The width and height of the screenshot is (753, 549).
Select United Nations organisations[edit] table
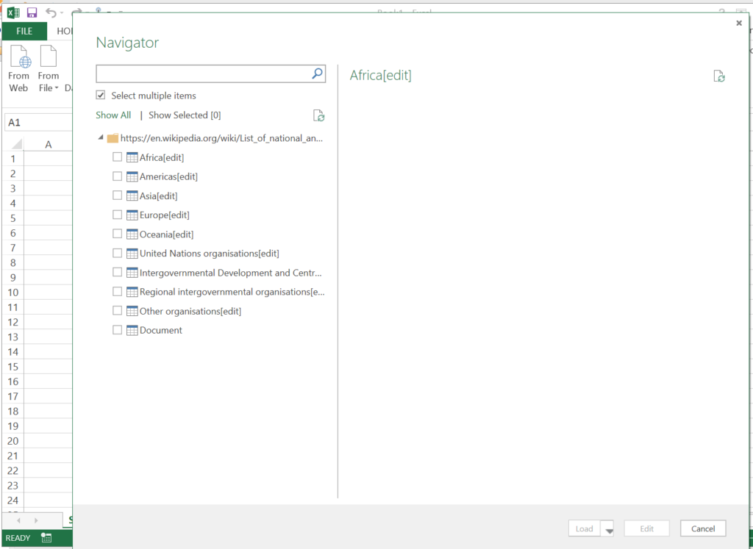209,254
